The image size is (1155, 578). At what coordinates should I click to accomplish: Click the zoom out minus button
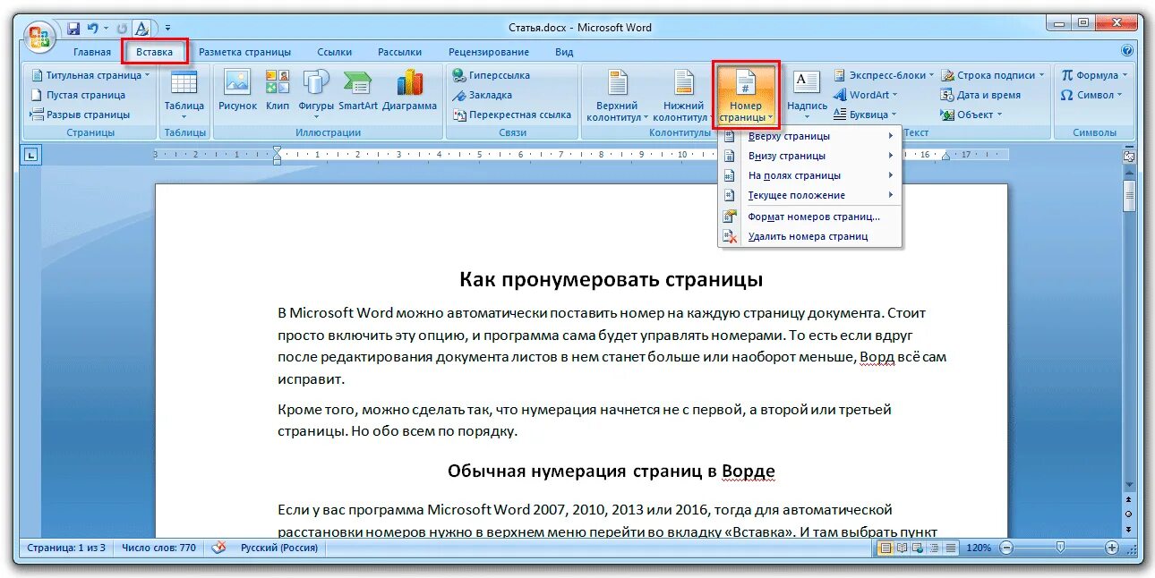coord(1005,548)
